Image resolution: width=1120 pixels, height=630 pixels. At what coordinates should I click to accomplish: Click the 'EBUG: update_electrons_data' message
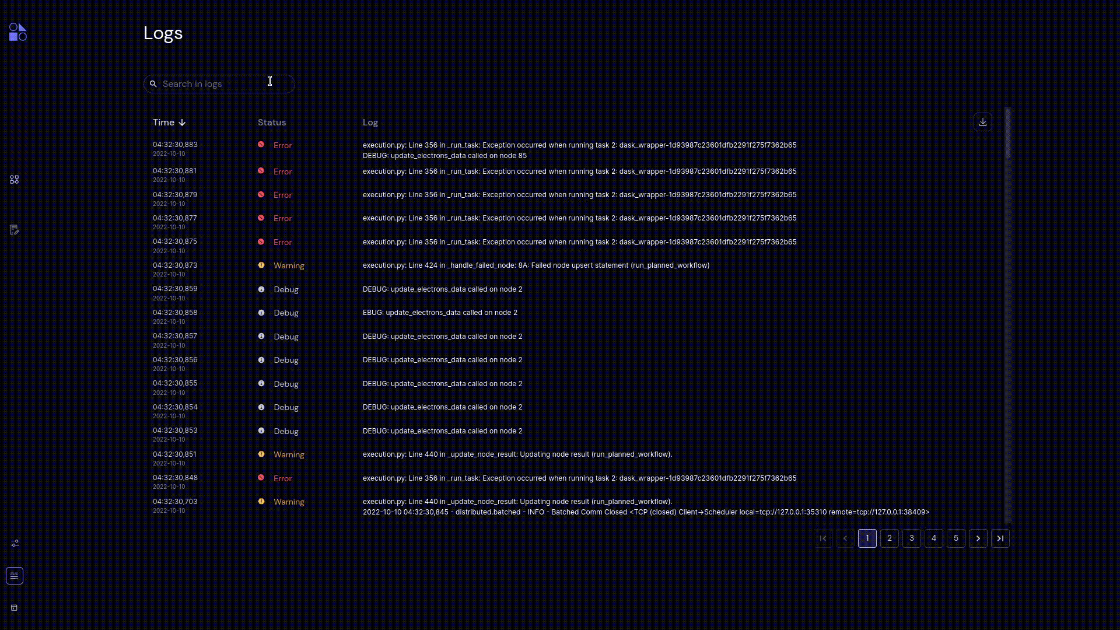(440, 313)
